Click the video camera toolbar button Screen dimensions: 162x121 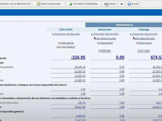[122, 4]
